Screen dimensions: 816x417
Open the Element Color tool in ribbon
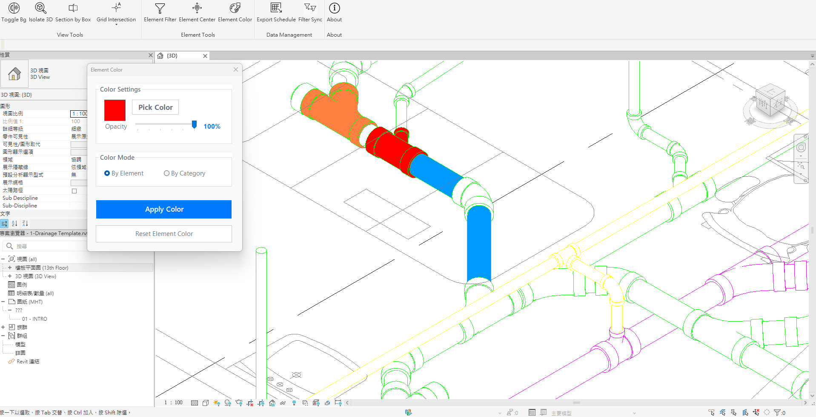[235, 8]
